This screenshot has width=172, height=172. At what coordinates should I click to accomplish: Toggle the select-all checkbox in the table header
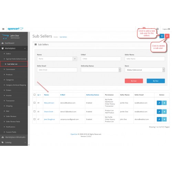[x=34, y=95]
